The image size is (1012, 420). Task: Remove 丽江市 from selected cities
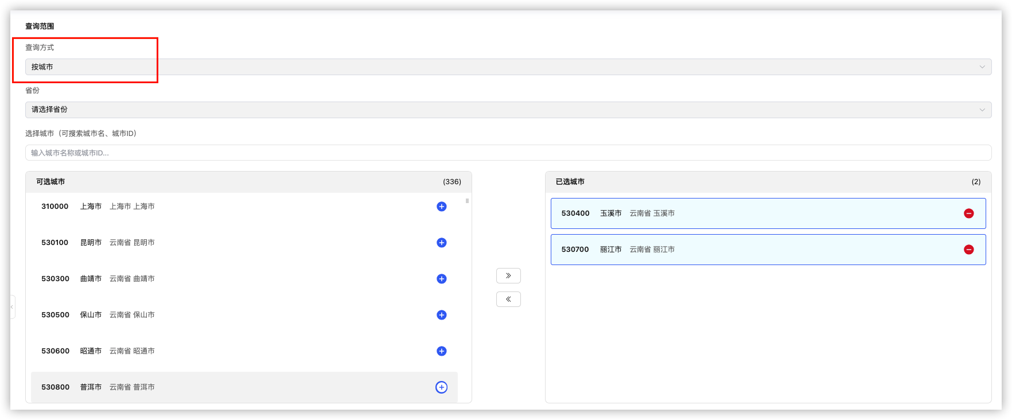coord(968,250)
